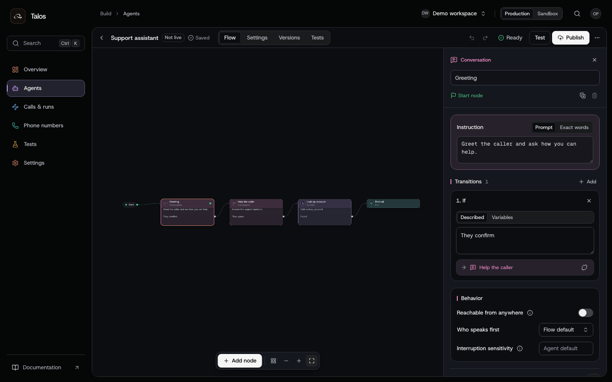Switch to the Flow tab
This screenshot has width=612, height=382.
pos(230,38)
